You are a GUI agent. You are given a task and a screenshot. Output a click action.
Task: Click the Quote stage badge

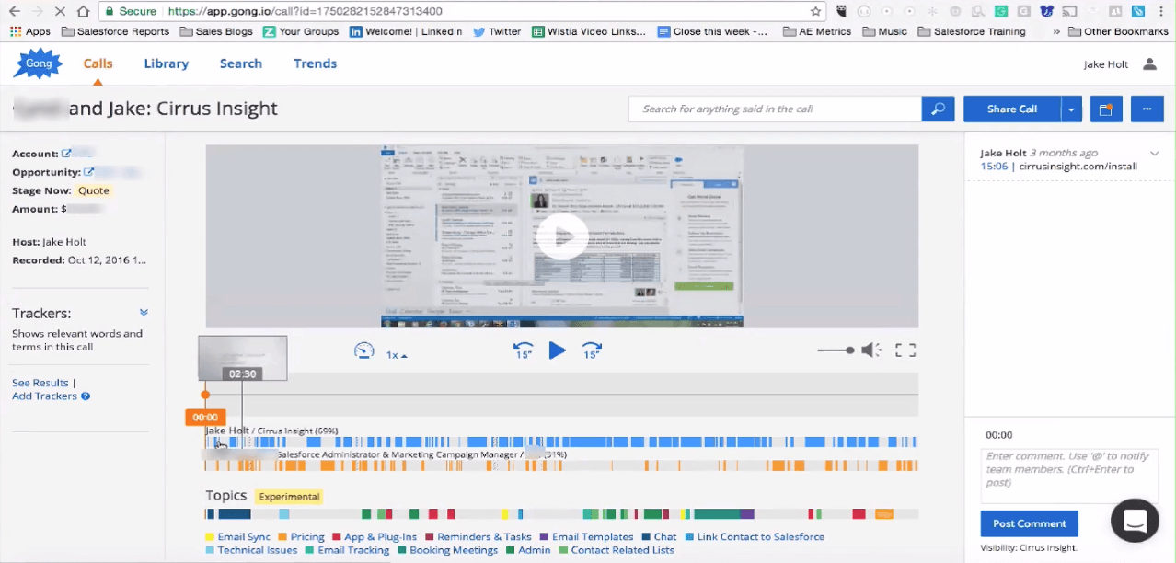(x=93, y=190)
